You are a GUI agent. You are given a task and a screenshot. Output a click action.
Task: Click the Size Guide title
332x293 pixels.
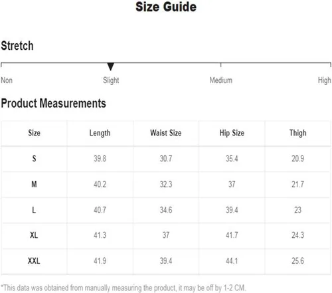pyautogui.click(x=166, y=7)
